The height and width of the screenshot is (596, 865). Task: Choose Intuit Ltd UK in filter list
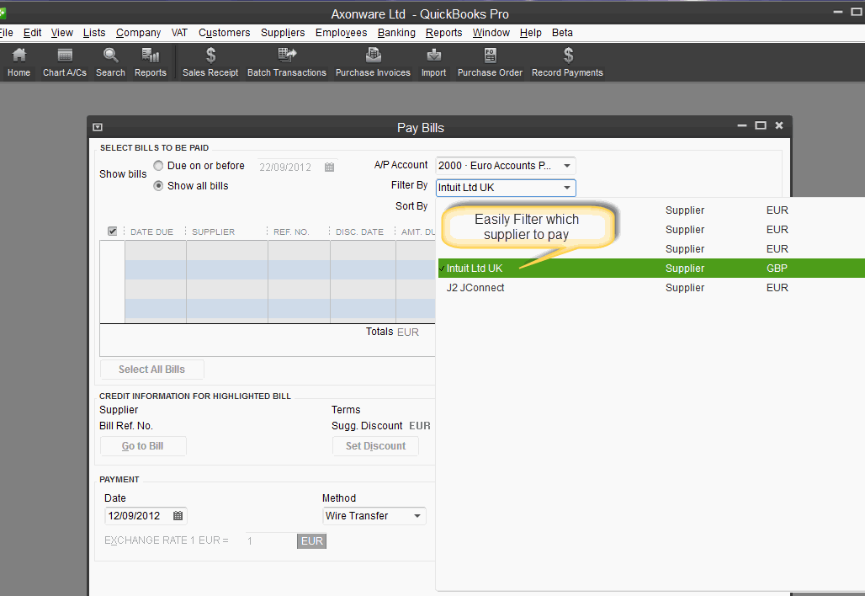(x=651, y=269)
